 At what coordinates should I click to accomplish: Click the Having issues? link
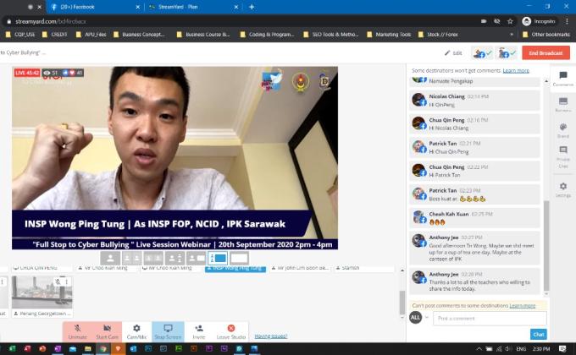[x=271, y=336]
